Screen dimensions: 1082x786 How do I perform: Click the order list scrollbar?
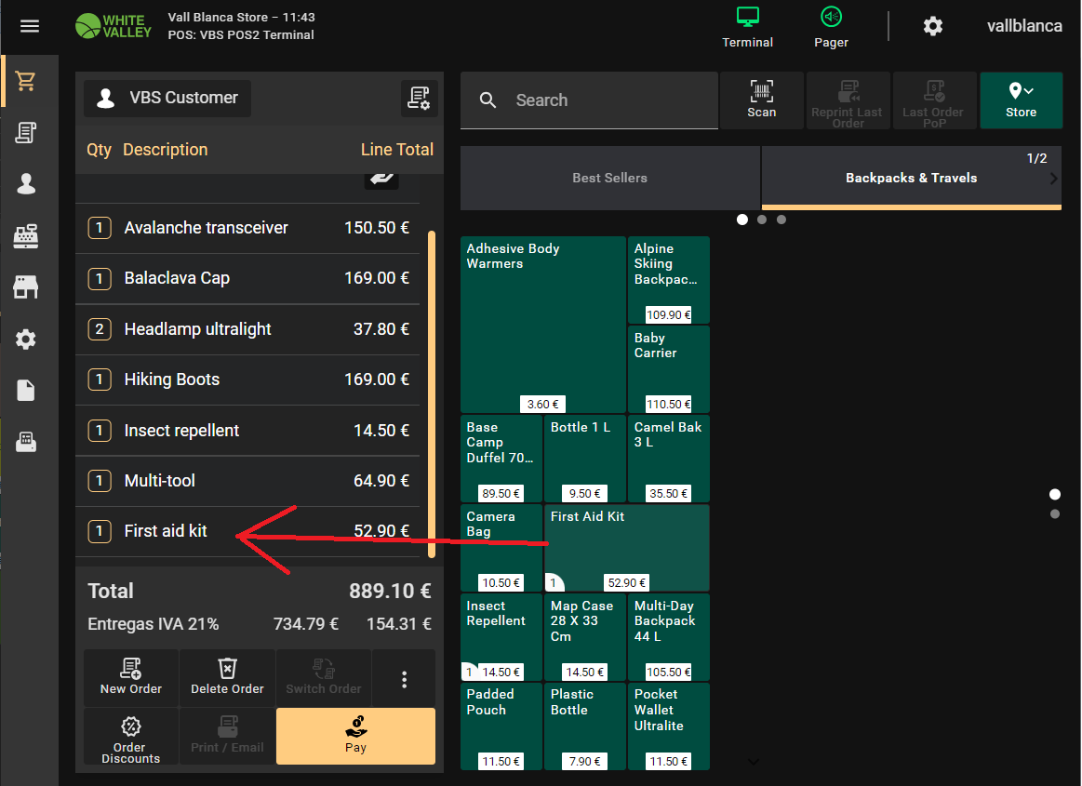pos(431,394)
